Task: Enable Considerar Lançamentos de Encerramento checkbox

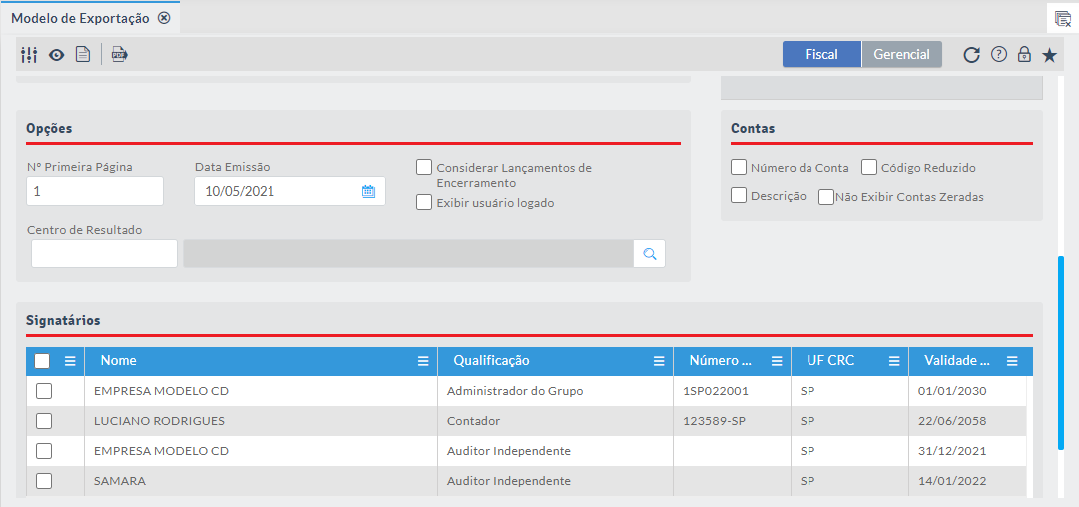Action: click(x=424, y=167)
